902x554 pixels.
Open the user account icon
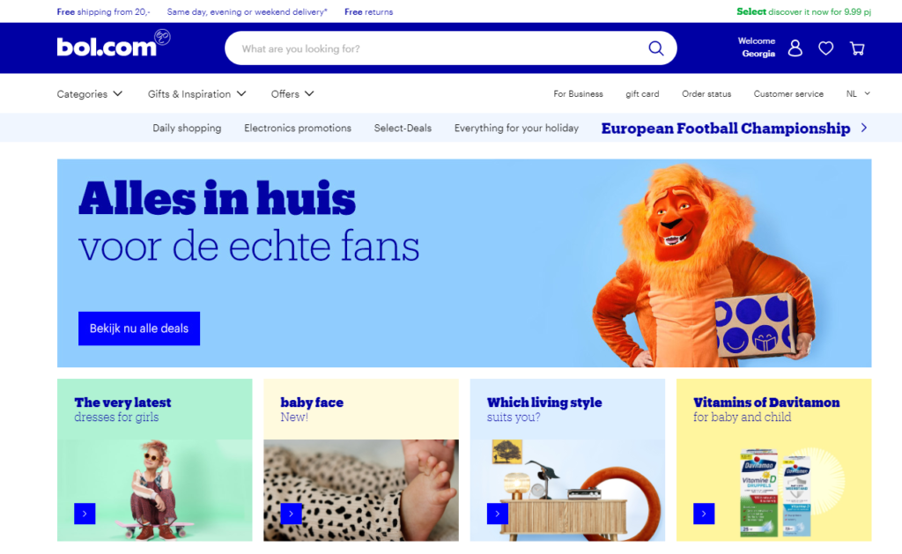(x=795, y=48)
